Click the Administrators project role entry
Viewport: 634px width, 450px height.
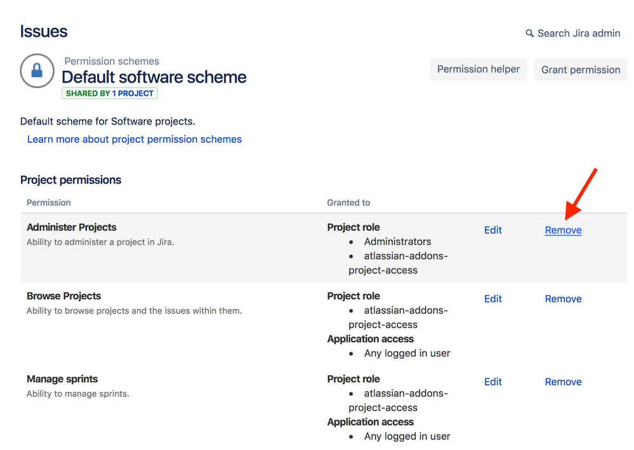click(x=397, y=241)
